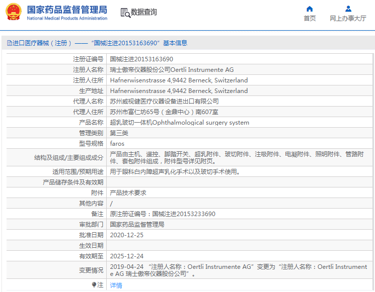Click the 审批部门 label
Screen dimensions: 375x292
(91, 225)
